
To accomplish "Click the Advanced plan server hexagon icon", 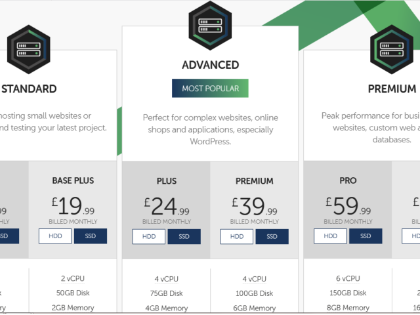I will (210, 26).
